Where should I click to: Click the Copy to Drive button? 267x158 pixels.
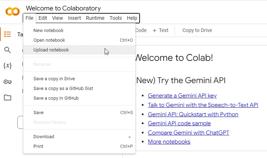point(197,31)
